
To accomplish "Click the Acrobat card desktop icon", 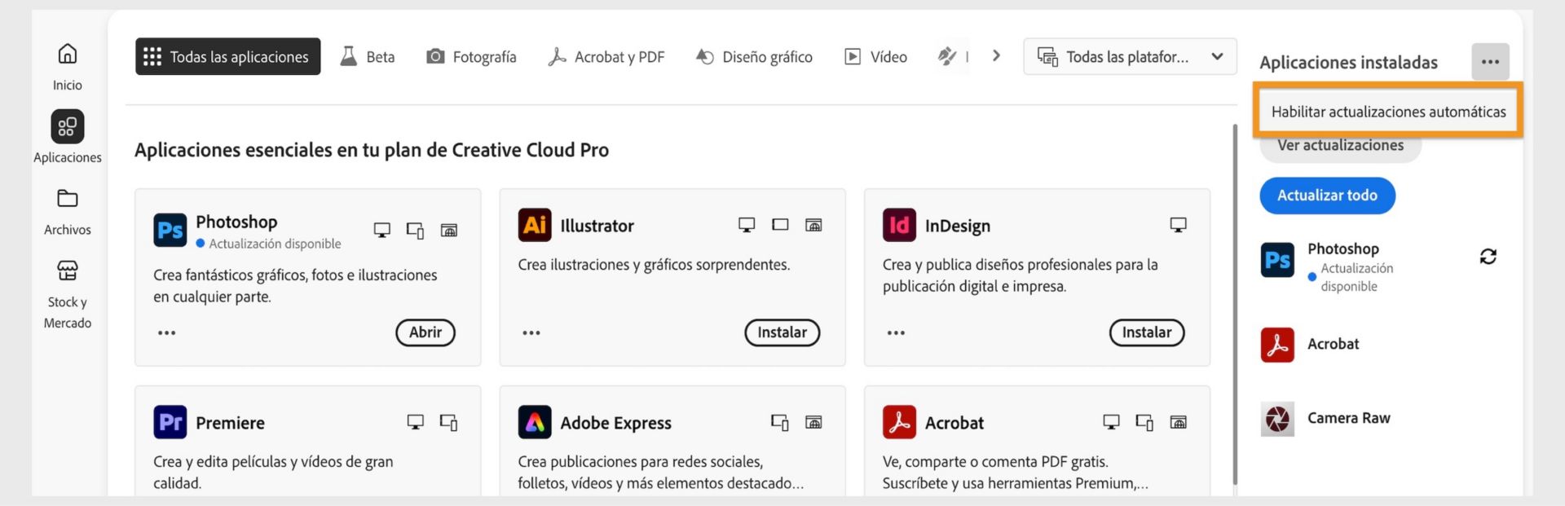I will (x=1111, y=422).
